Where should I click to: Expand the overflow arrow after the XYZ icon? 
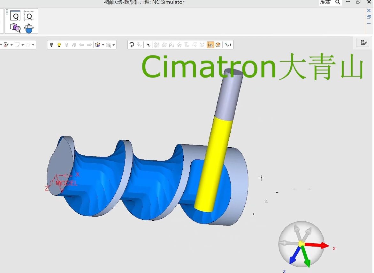click(231, 45)
